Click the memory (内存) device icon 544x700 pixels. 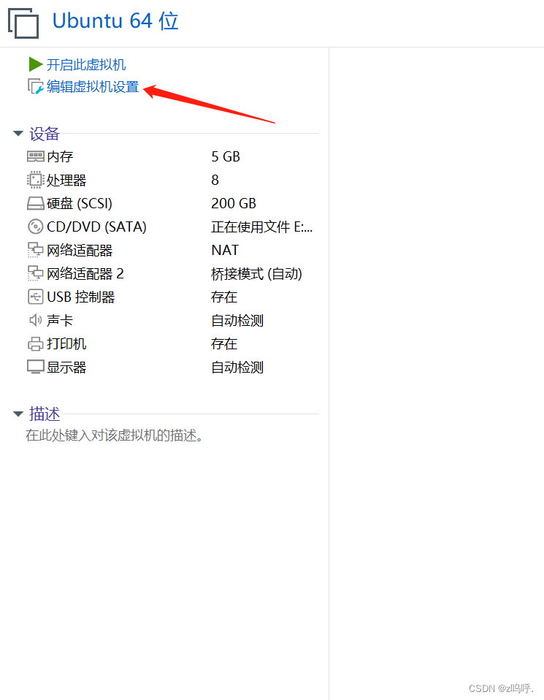36,156
